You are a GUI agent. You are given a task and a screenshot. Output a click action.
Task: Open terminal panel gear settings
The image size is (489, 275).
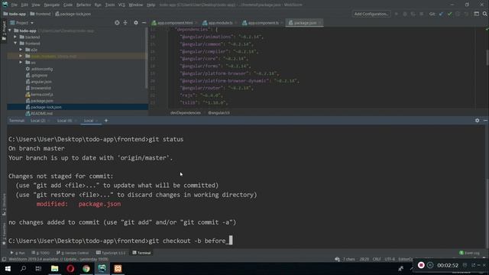pyautogui.click(x=477, y=121)
